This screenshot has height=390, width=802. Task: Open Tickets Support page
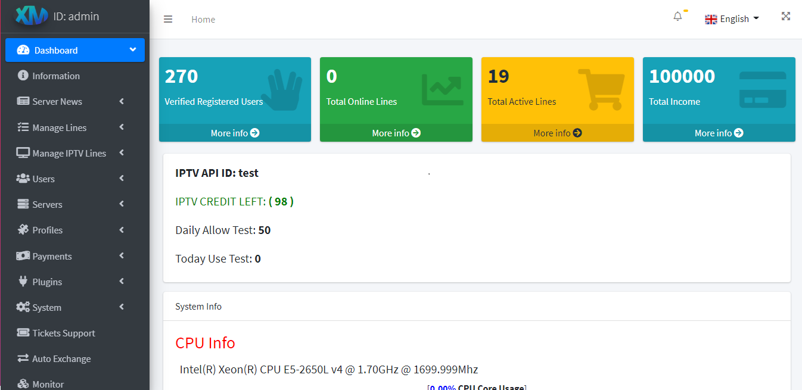(x=64, y=333)
